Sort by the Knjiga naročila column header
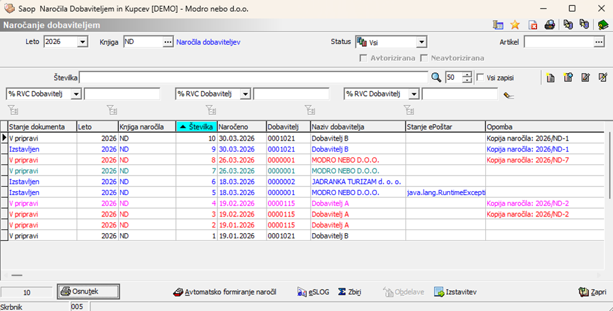 coord(147,126)
